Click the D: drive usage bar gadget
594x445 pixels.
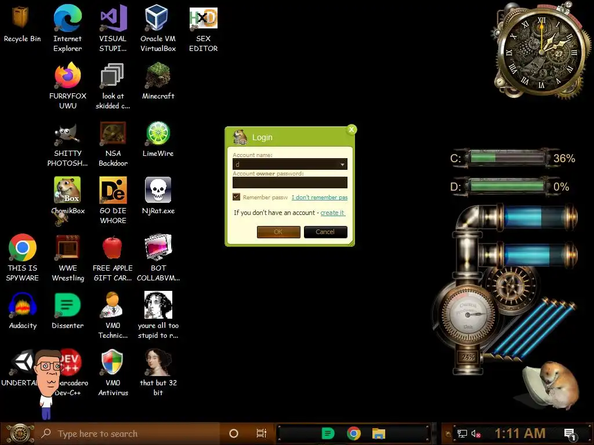pos(507,187)
